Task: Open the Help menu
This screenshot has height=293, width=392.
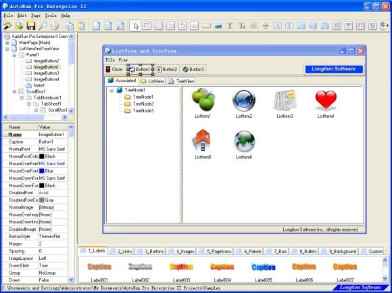Action: (x=66, y=16)
